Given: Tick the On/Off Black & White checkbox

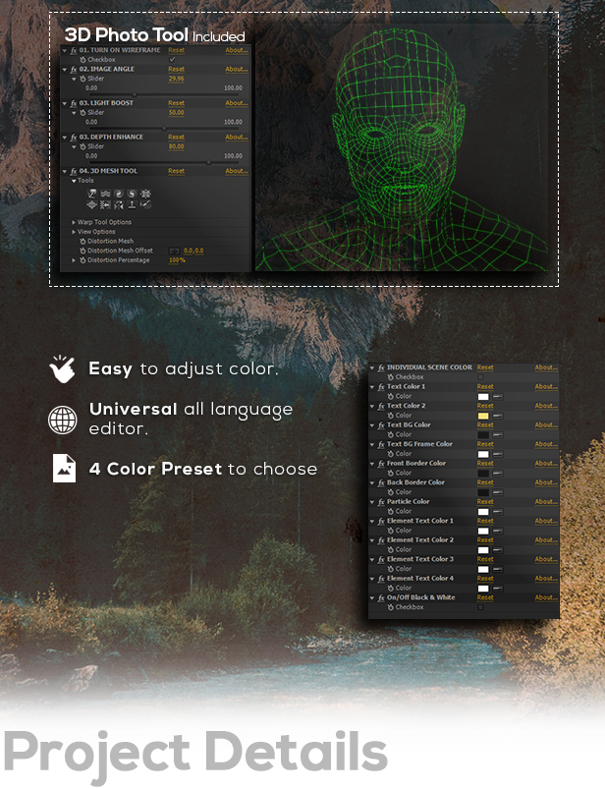Looking at the screenshot, I should (481, 607).
